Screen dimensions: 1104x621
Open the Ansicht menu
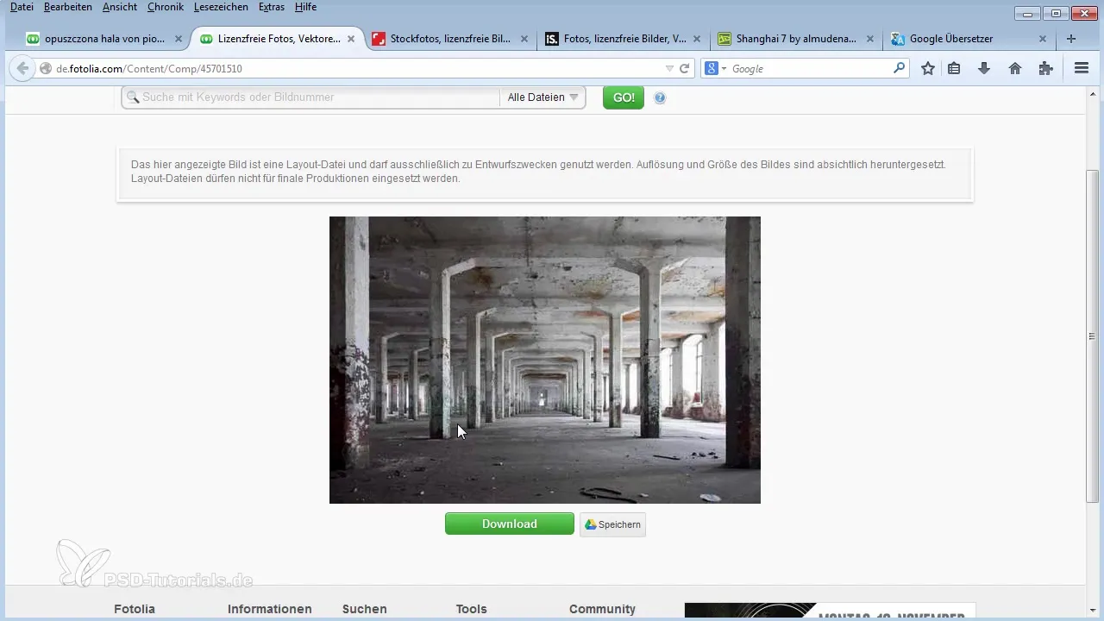[x=120, y=7]
